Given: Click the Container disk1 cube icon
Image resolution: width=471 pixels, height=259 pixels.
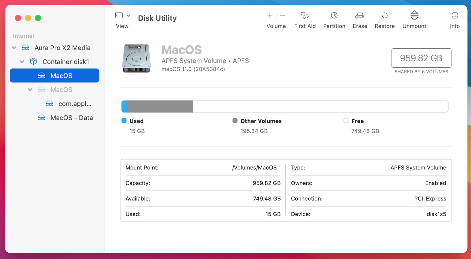Looking at the screenshot, I should [33, 61].
